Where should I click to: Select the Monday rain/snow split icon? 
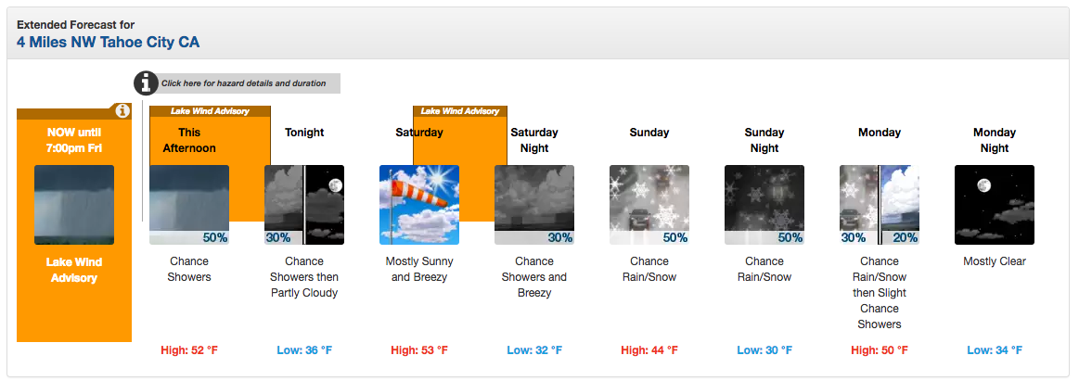tap(880, 205)
